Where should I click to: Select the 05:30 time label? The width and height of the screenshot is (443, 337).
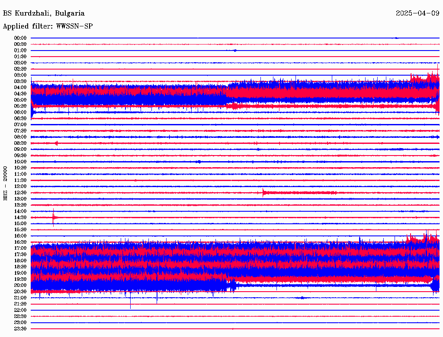click(20, 106)
